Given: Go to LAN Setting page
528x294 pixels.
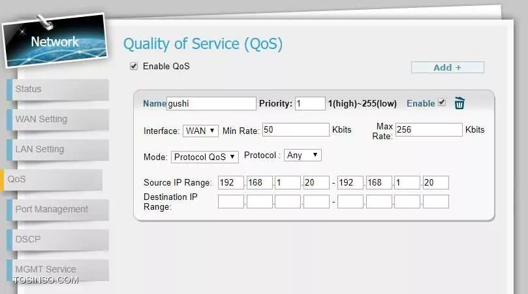Looking at the screenshot, I should (57, 150).
